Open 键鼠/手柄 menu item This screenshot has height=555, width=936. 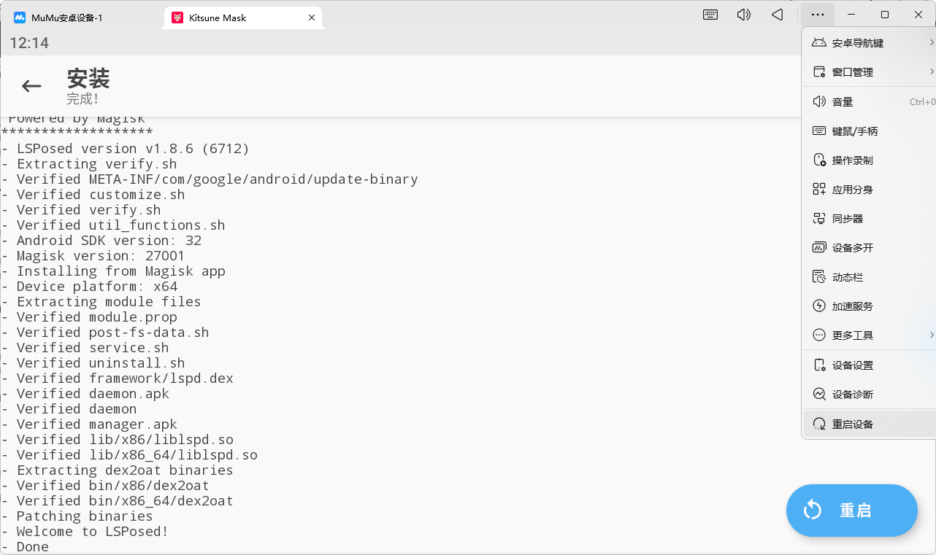(x=854, y=131)
